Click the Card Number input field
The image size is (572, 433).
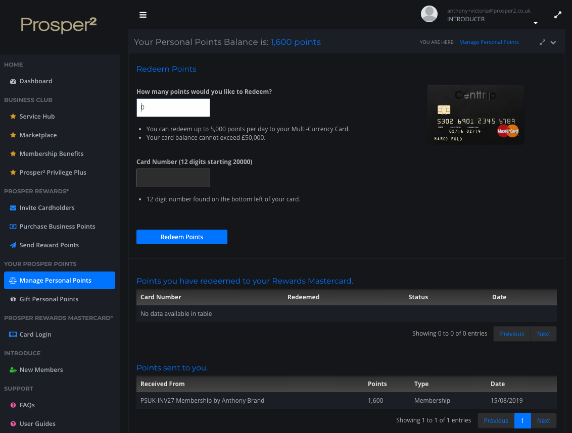point(173,178)
